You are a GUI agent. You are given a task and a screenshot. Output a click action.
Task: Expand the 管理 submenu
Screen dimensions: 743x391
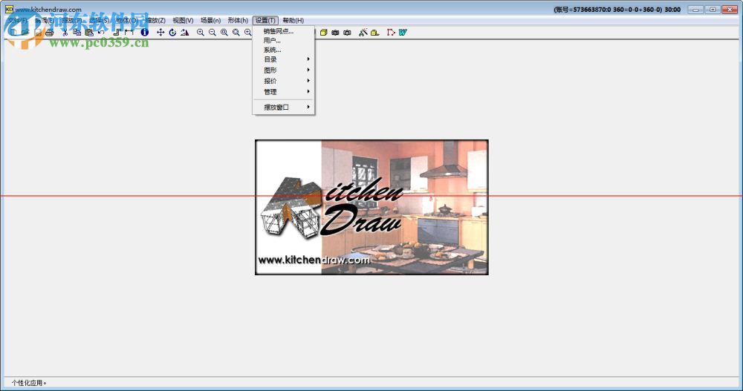[x=284, y=92]
